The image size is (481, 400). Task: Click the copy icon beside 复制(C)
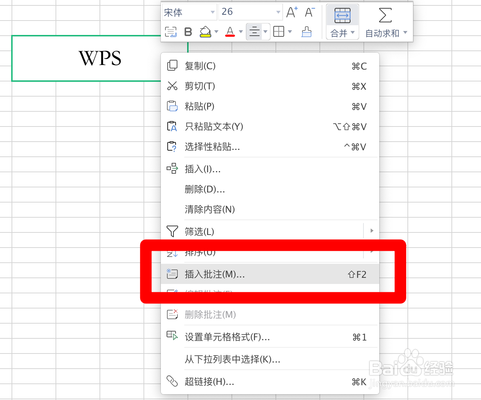pyautogui.click(x=172, y=66)
